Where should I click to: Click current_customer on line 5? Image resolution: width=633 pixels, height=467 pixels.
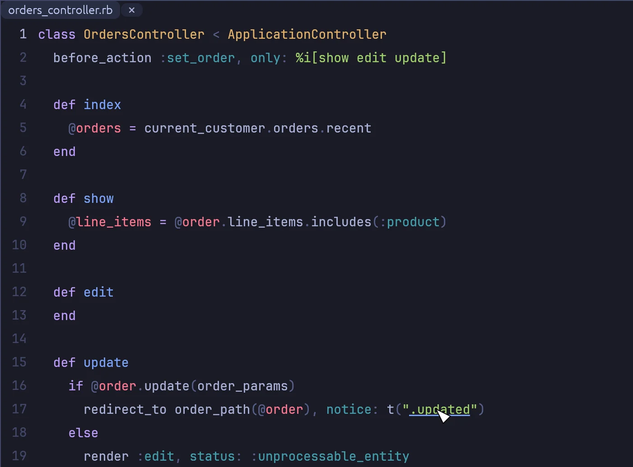click(x=205, y=128)
